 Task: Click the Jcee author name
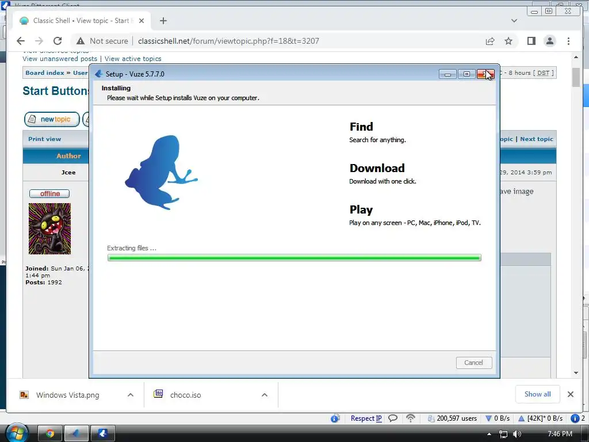(x=68, y=173)
